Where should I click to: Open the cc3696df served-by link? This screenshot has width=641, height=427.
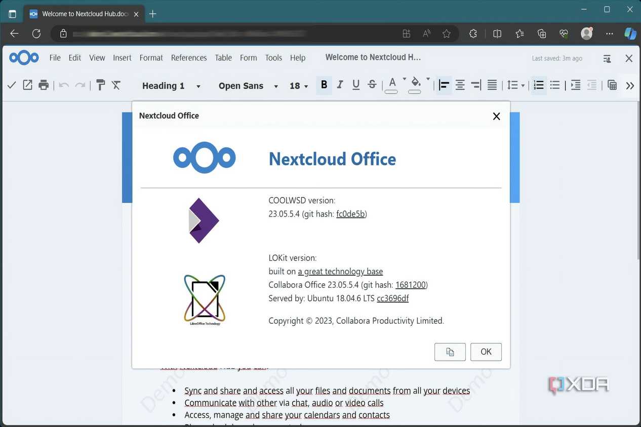click(x=393, y=298)
